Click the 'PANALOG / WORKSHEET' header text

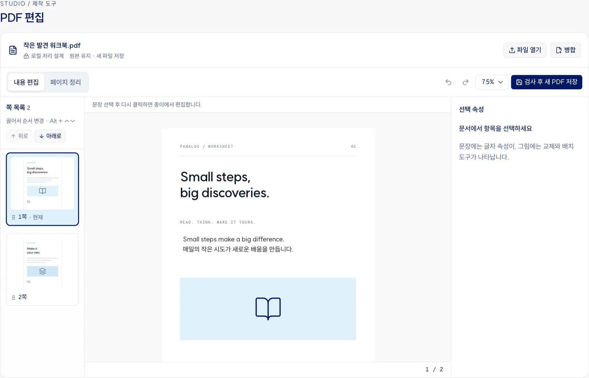(x=207, y=146)
